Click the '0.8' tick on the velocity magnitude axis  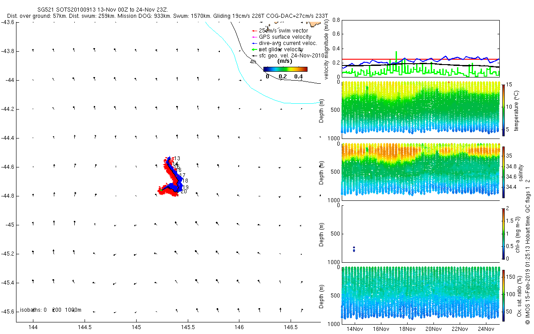(x=336, y=20)
